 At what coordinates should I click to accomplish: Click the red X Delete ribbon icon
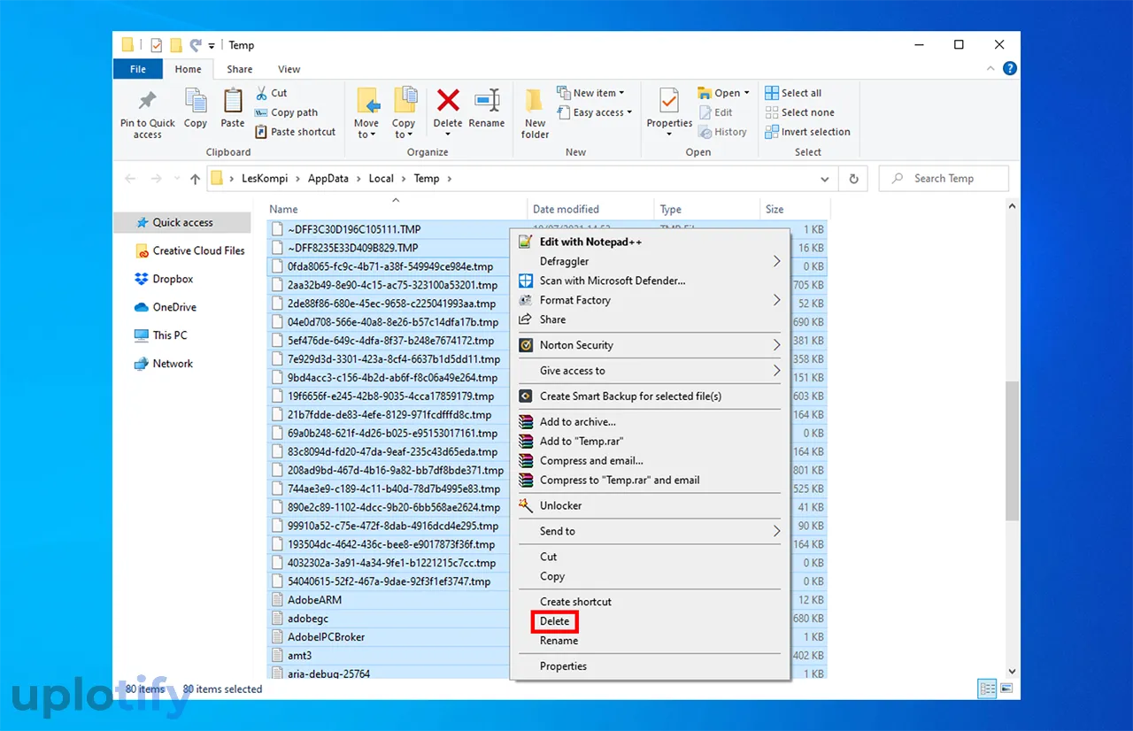pyautogui.click(x=448, y=101)
